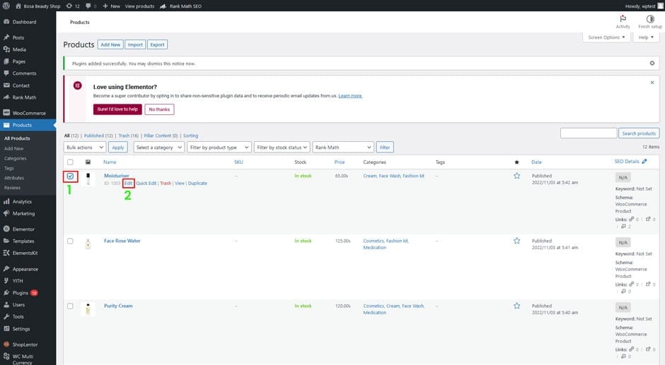This screenshot has width=665, height=365.
Task: Go to Elementor in the sidebar
Action: tap(24, 229)
